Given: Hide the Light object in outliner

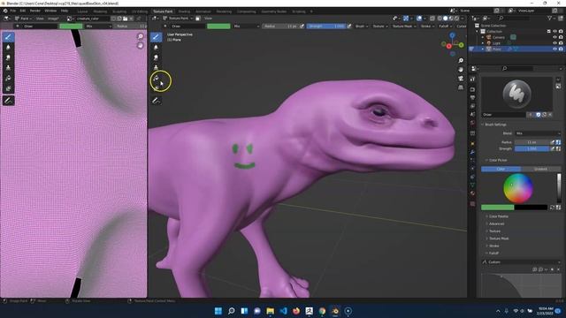Looking at the screenshot, I should tap(555, 43).
